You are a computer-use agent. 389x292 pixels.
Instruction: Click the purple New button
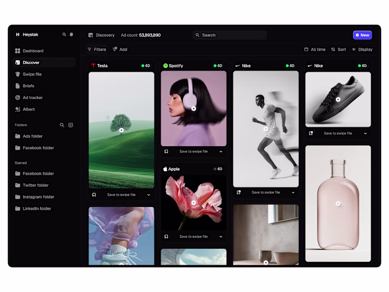(x=362, y=35)
